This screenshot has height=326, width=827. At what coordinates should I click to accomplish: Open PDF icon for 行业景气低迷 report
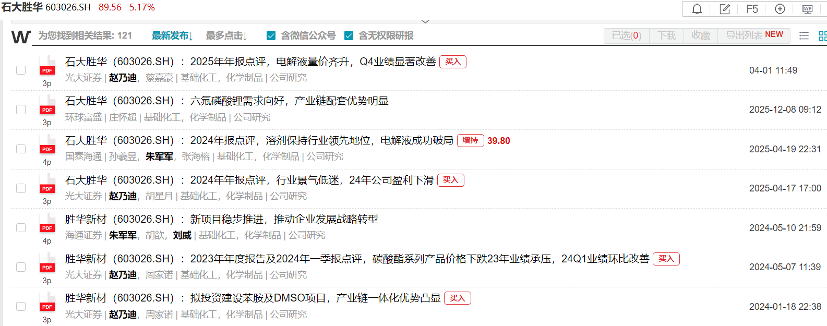point(47,185)
